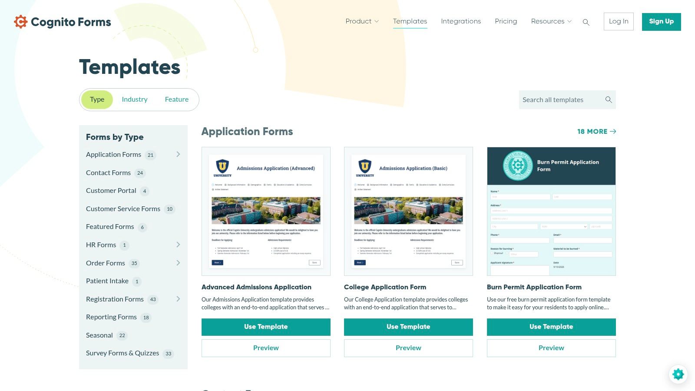
Task: Click the arrow next to 18 MORE
Action: (613, 131)
